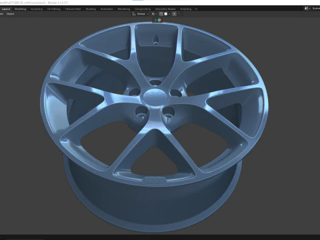Open the scene browse icon dropdown
320x240 pixels.
(307, 9)
